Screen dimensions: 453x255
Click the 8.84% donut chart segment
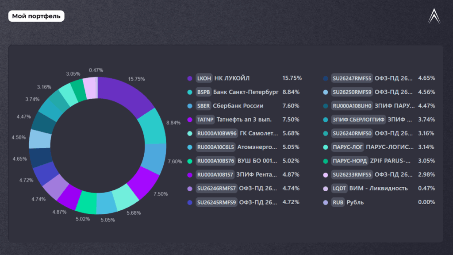(154, 127)
